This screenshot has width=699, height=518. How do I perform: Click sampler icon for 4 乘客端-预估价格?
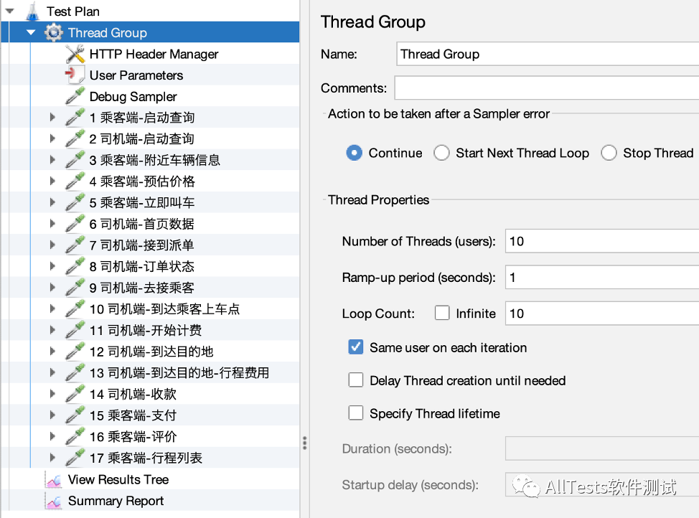pos(75,182)
